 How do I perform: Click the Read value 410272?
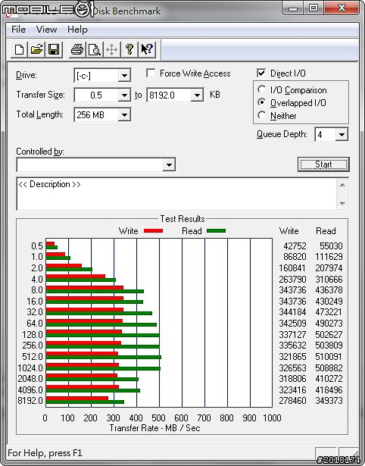[329, 379]
